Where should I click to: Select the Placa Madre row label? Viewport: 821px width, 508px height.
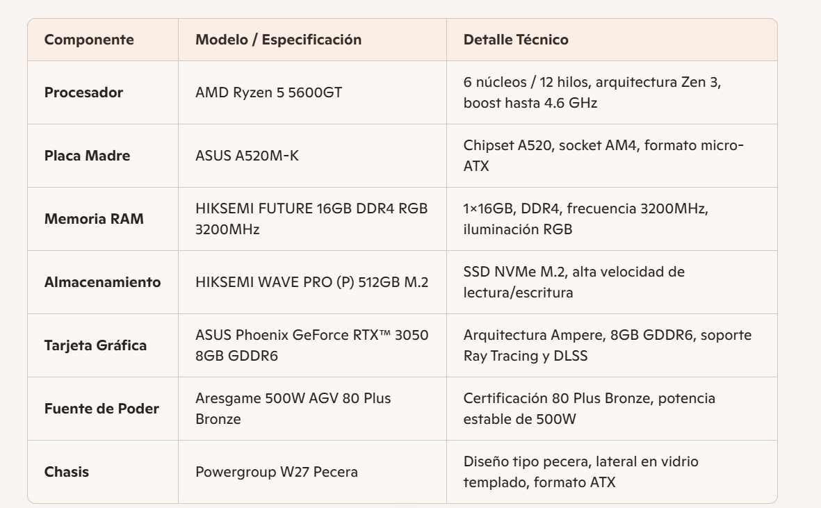pos(87,156)
